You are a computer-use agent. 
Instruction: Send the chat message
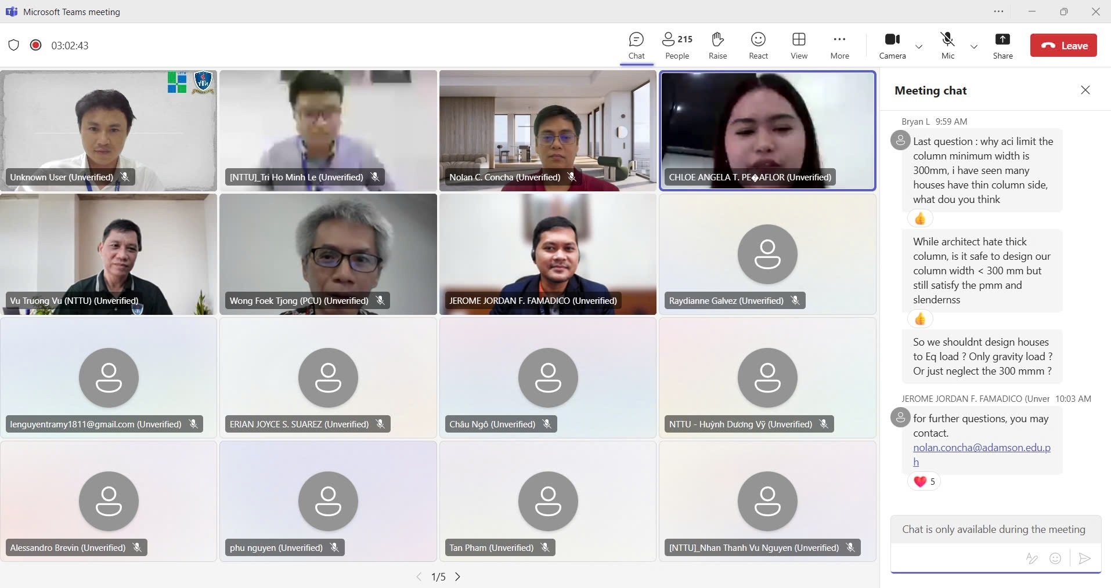[1084, 558]
